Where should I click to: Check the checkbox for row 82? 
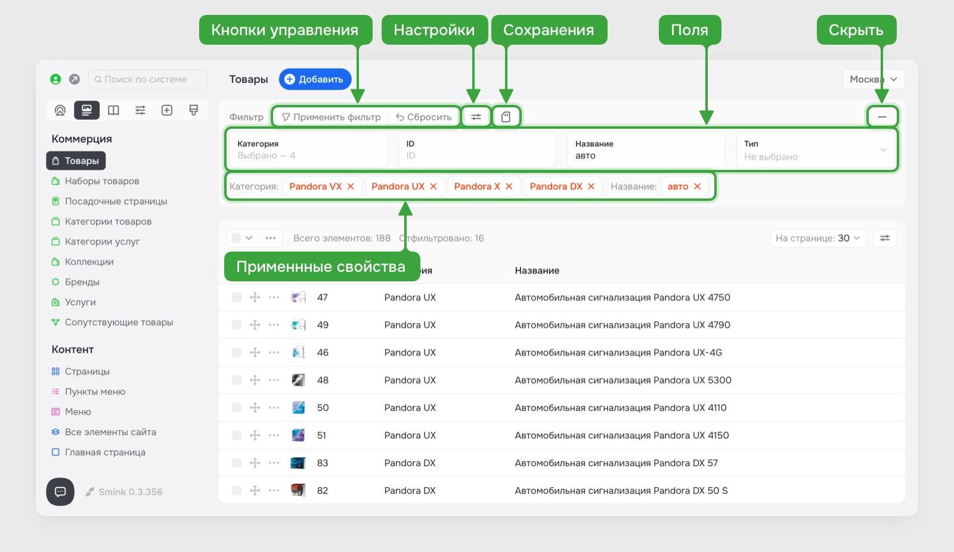pos(237,491)
